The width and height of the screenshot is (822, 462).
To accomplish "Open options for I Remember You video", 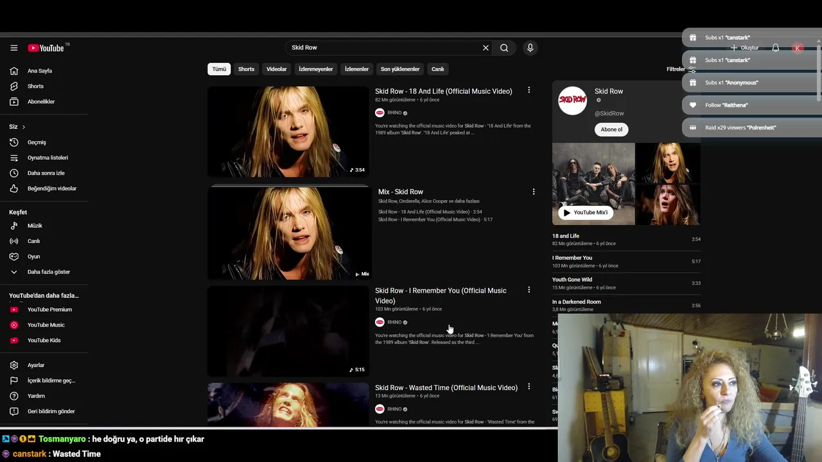I will pyautogui.click(x=529, y=290).
